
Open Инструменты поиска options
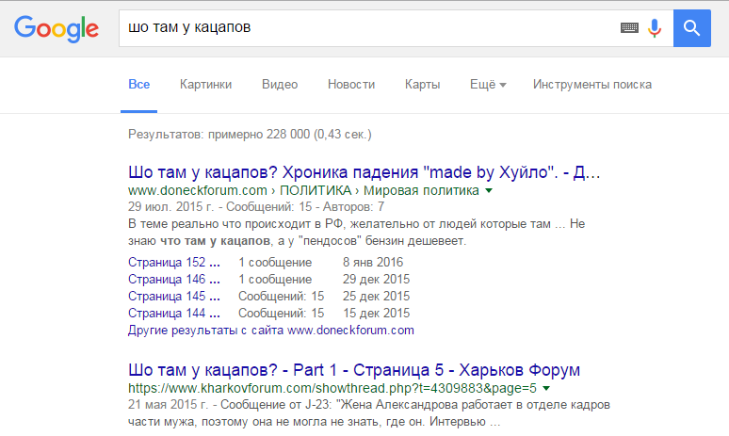click(591, 85)
